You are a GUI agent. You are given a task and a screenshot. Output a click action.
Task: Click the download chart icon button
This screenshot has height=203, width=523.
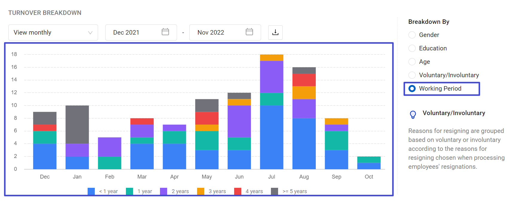(x=275, y=32)
